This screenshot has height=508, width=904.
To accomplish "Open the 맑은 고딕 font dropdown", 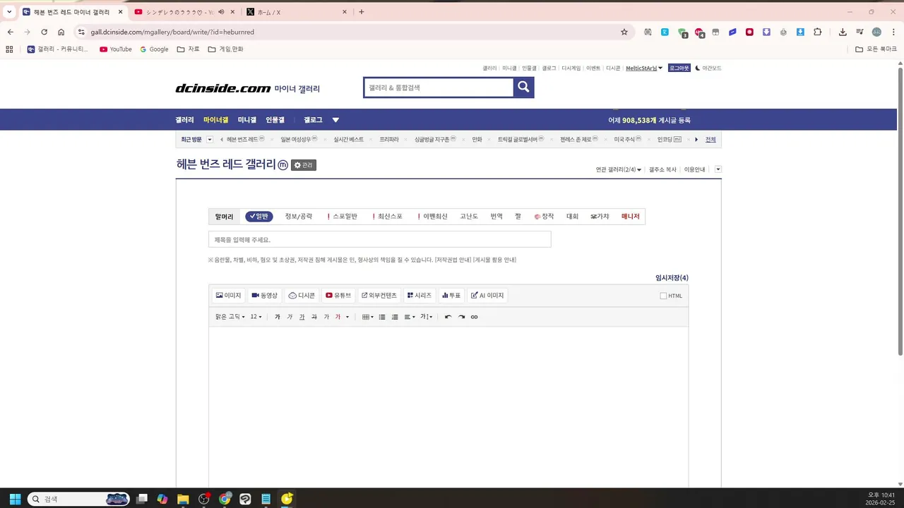I will 230,317.
